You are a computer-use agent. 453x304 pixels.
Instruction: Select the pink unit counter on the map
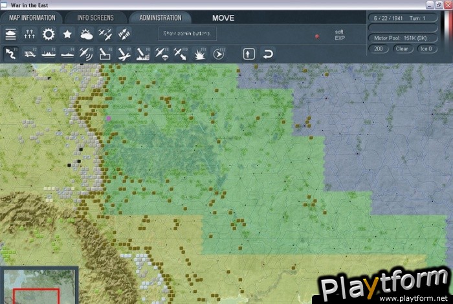(108, 118)
